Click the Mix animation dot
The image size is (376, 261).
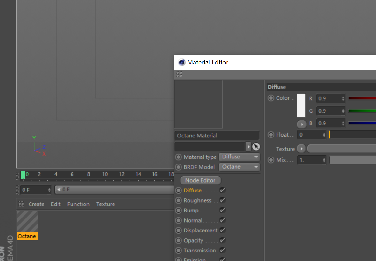[x=271, y=160]
